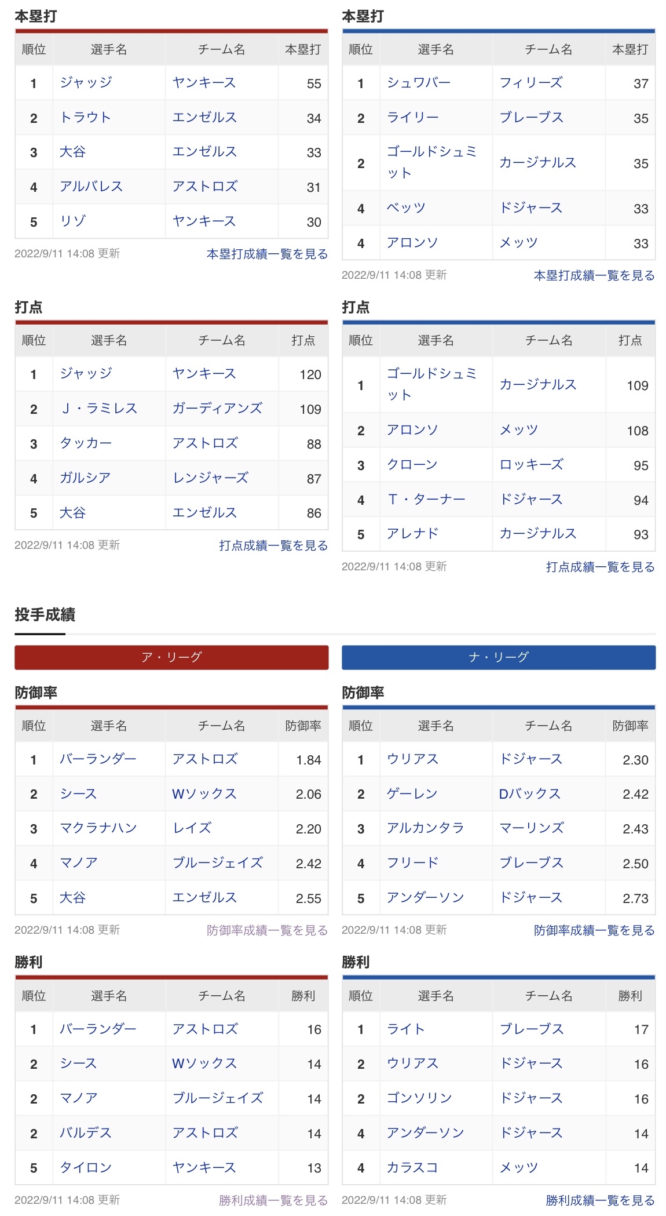
Task: Open the ナ・リーグ blue league tab
Action: click(499, 657)
